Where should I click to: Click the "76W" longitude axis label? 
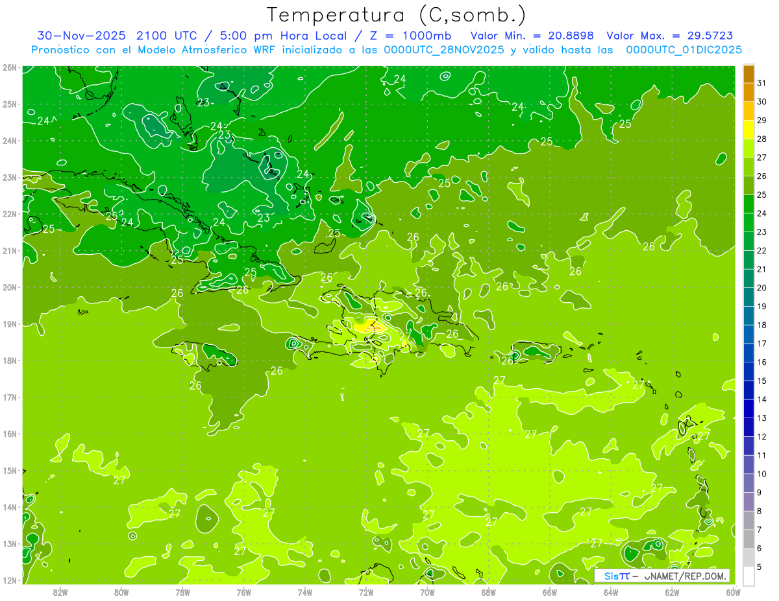pos(244,591)
